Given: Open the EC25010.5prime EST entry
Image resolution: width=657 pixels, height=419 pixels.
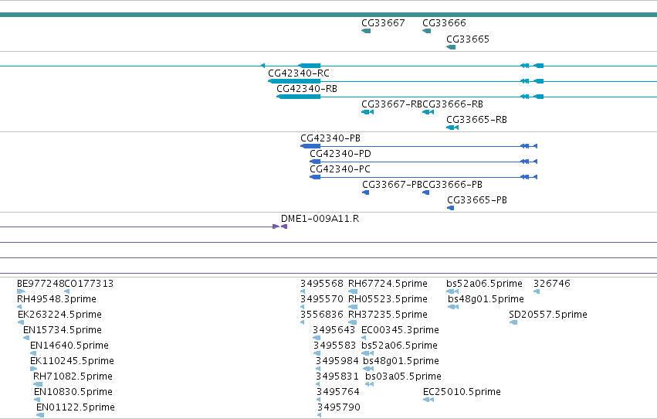Looking at the screenshot, I should pos(462,393).
